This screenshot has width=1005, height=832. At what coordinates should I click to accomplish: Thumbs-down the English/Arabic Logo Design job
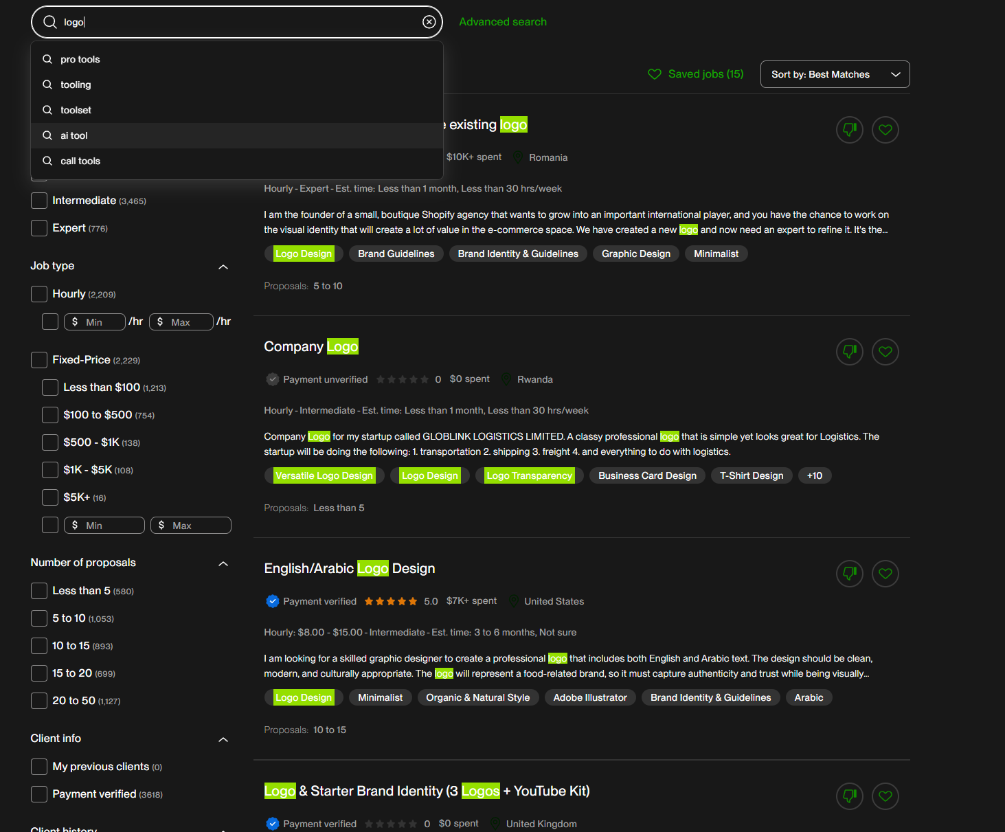(849, 574)
